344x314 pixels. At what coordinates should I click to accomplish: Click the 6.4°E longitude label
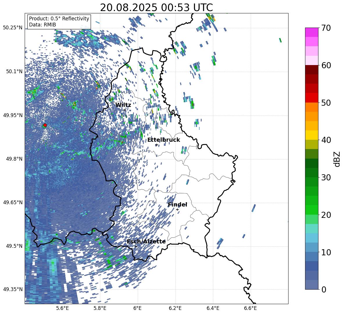pyautogui.click(x=213, y=308)
